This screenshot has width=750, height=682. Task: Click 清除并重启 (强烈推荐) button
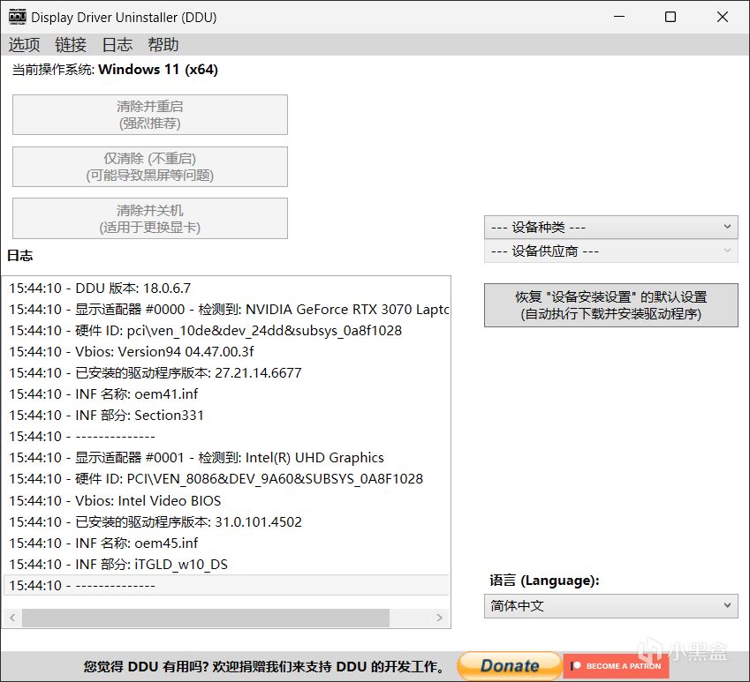(x=149, y=115)
